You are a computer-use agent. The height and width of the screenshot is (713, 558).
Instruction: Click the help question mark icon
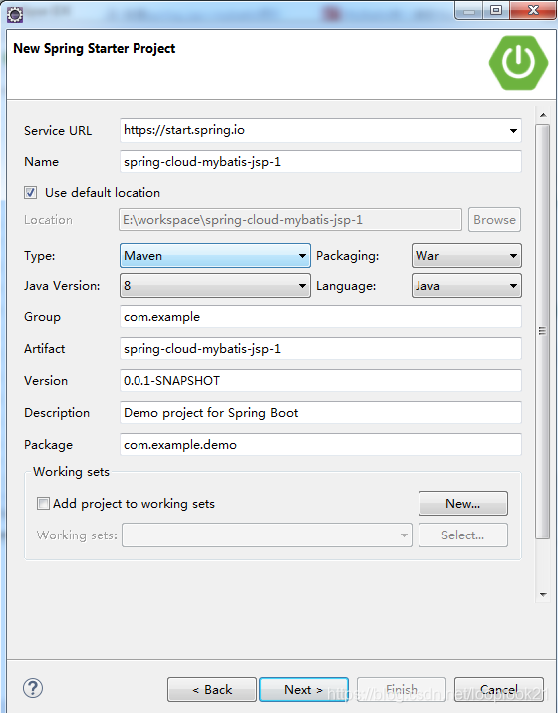point(33,688)
